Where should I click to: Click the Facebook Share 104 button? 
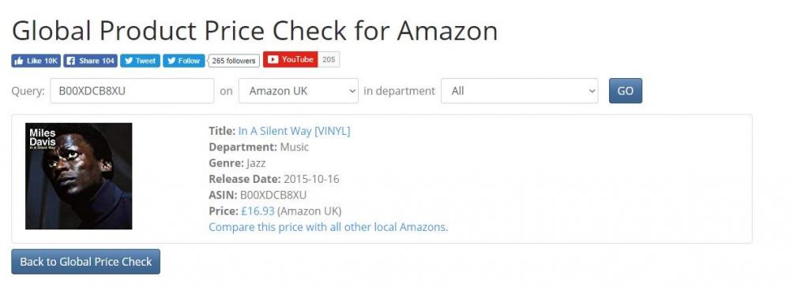pos(90,60)
